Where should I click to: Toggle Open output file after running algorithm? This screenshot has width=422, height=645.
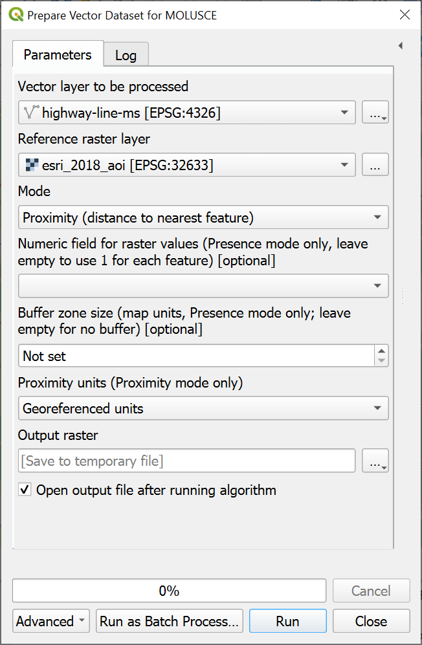25,490
